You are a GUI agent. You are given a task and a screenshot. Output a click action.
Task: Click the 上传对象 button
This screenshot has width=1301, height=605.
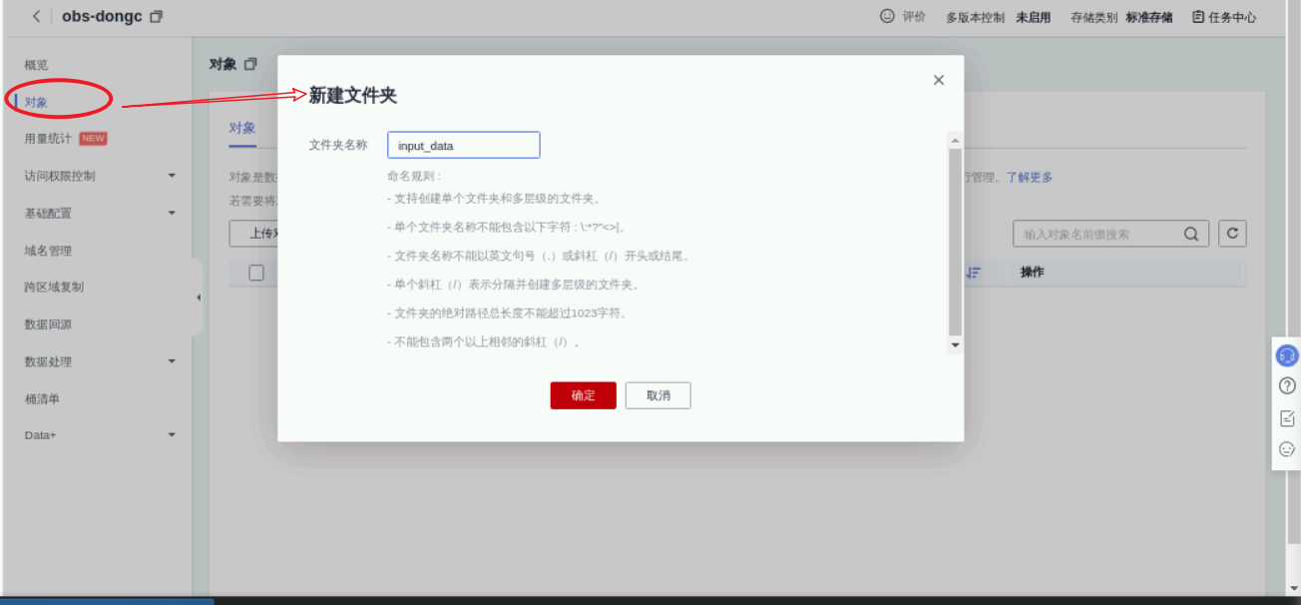tap(254, 234)
